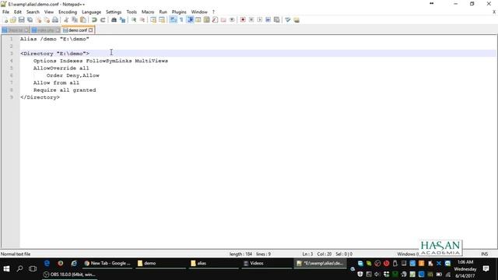Open the Settings menu
Screen dimensions: 498x280
(114, 12)
